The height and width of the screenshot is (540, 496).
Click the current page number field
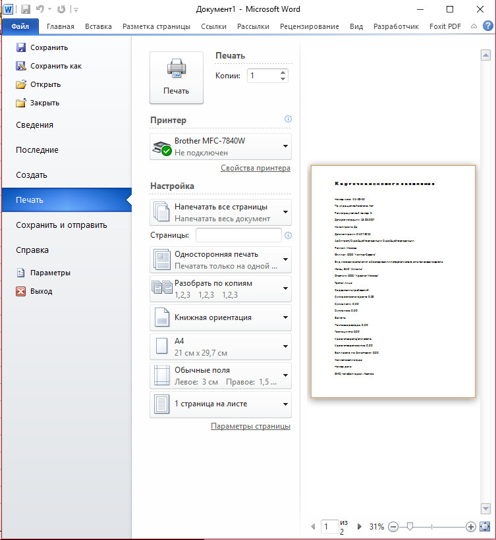[x=329, y=527]
